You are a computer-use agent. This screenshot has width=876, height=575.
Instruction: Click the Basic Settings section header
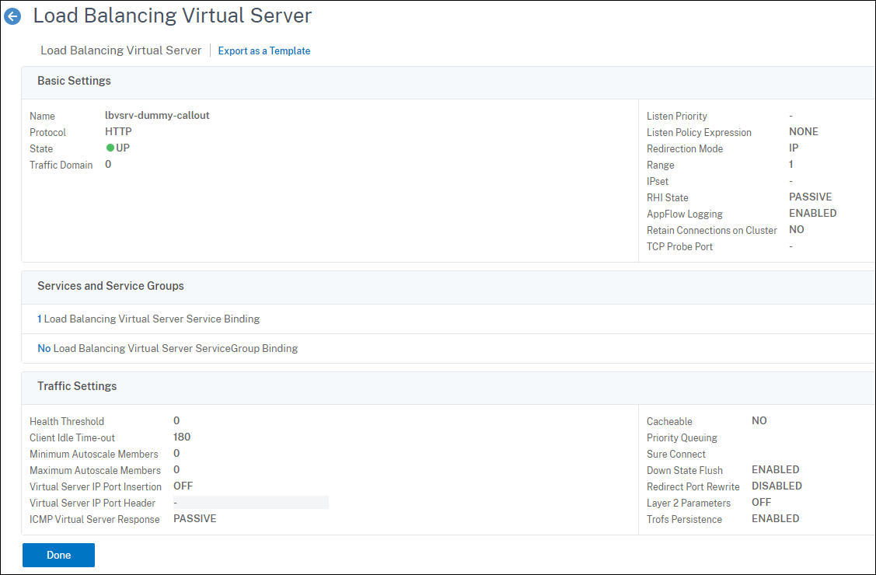74,81
